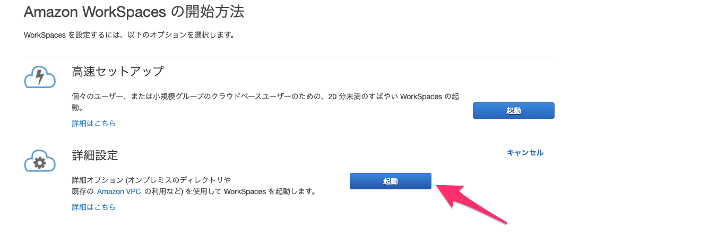Click the lightning cloud quick setup icon
Screen dimensions: 726x236
[x=40, y=77]
